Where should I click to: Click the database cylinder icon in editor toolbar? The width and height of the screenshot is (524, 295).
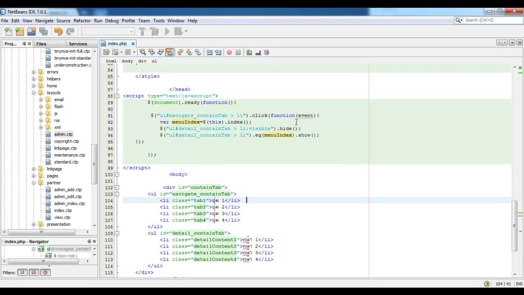pyautogui.click(x=267, y=52)
